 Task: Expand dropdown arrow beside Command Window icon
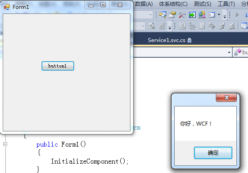(219, 15)
